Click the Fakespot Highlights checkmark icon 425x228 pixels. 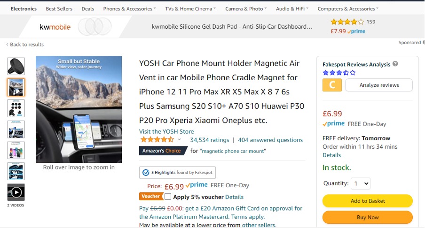(146, 173)
